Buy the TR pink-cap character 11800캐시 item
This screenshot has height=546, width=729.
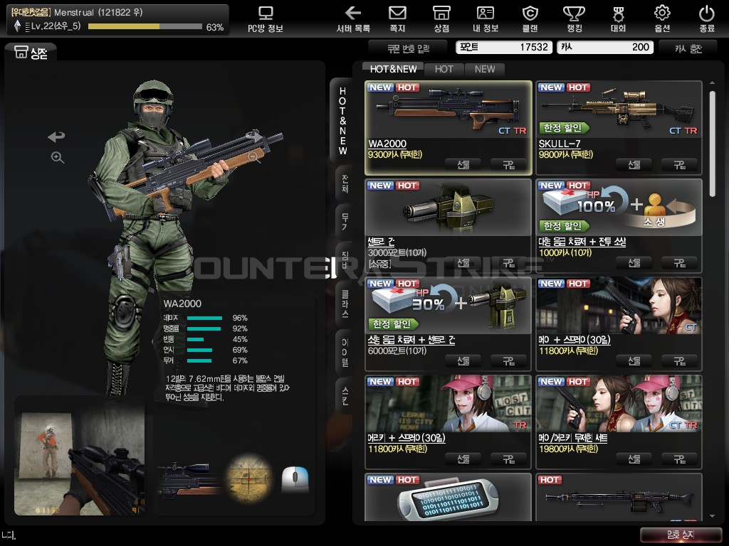point(508,459)
